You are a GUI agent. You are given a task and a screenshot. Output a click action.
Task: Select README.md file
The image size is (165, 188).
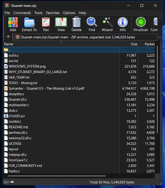point(18,127)
